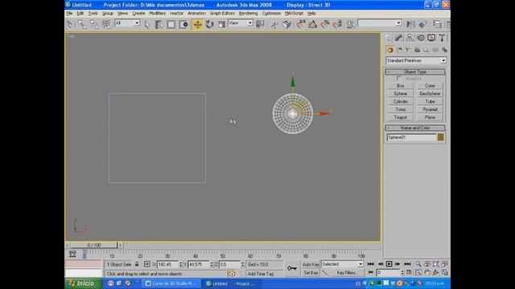This screenshot has height=289, width=515.
Task: Click the Mirror tool icon
Action: coord(410,24)
